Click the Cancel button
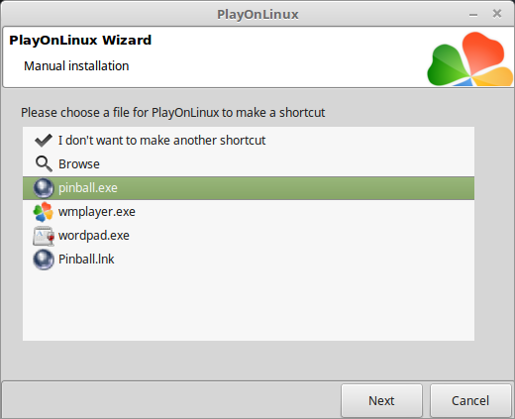Screen dimensions: 515x419 470,400
